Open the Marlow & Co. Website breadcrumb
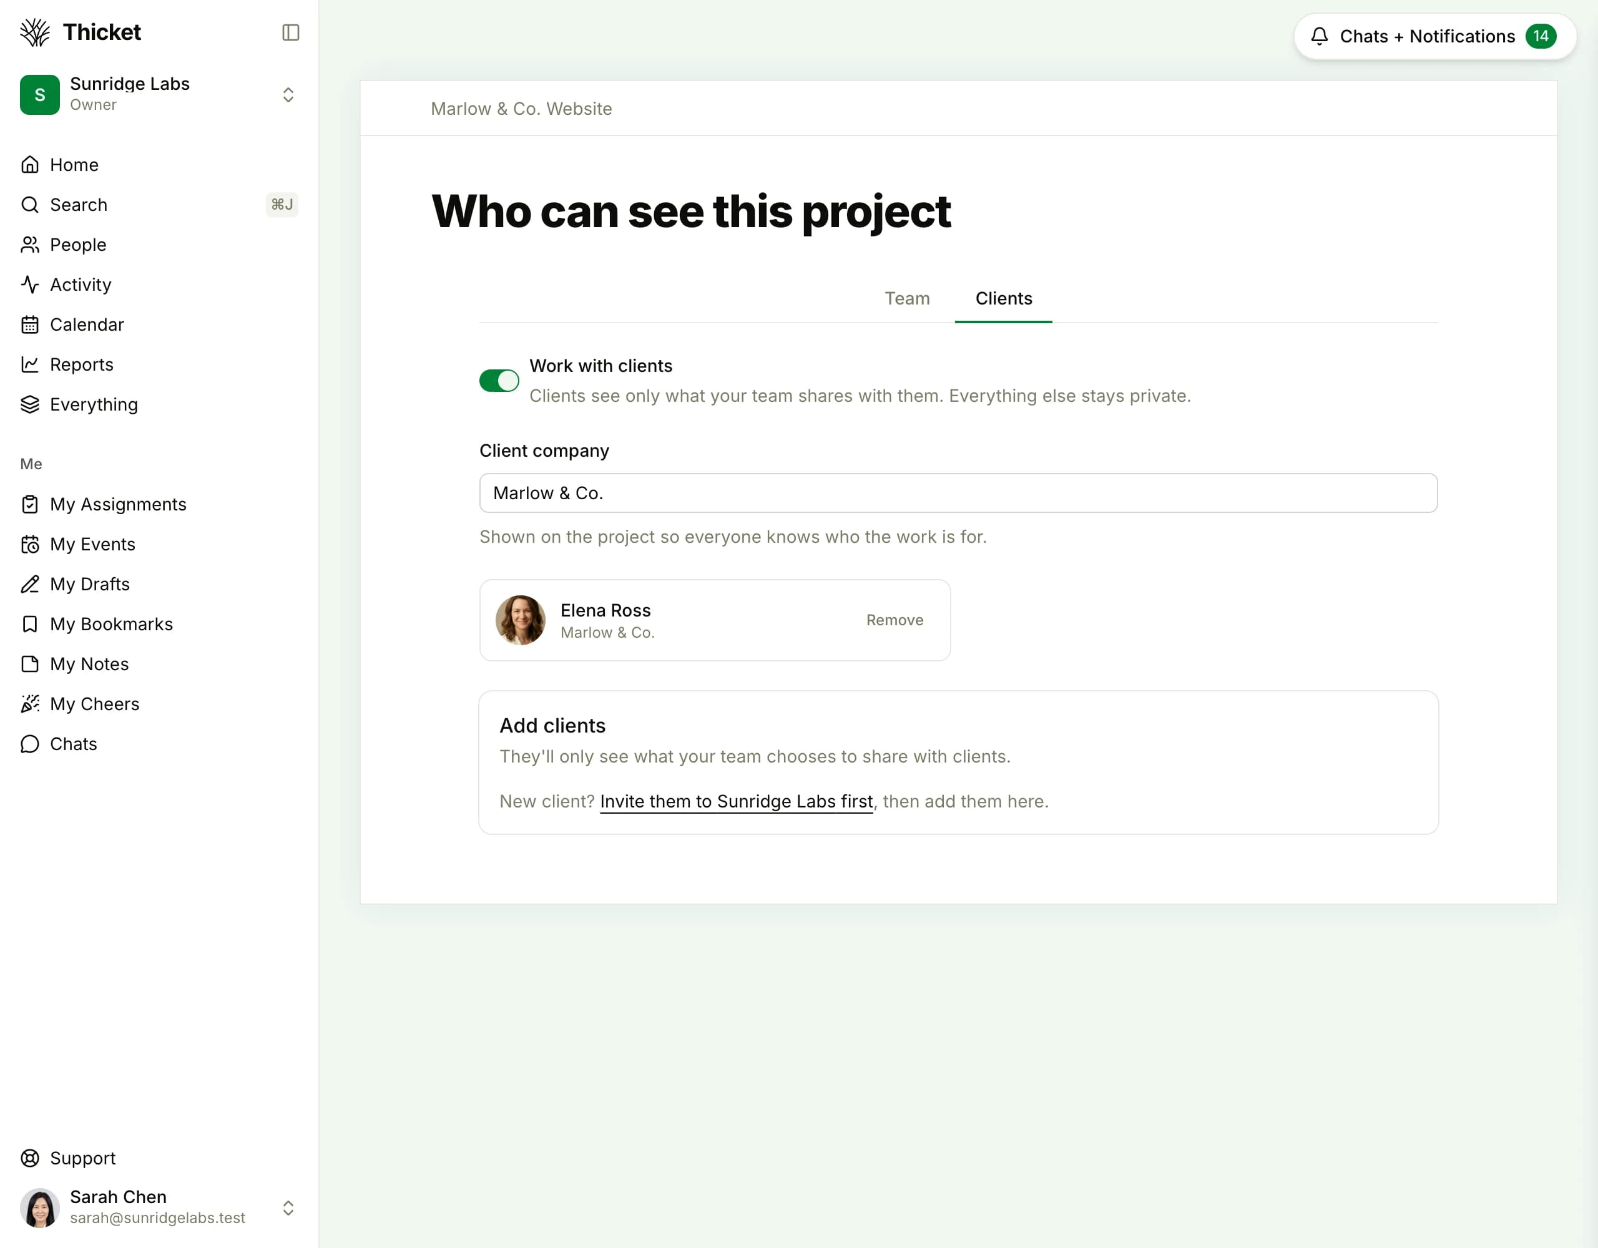Screen dimensions: 1598x1248 [x=521, y=109]
